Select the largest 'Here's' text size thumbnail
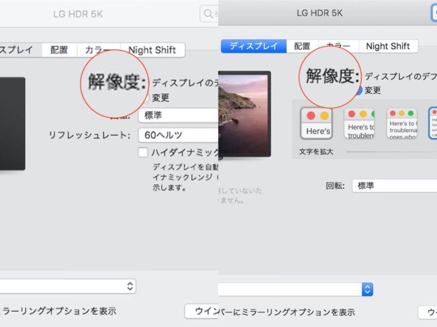This screenshot has width=437, height=327. pyautogui.click(x=317, y=123)
